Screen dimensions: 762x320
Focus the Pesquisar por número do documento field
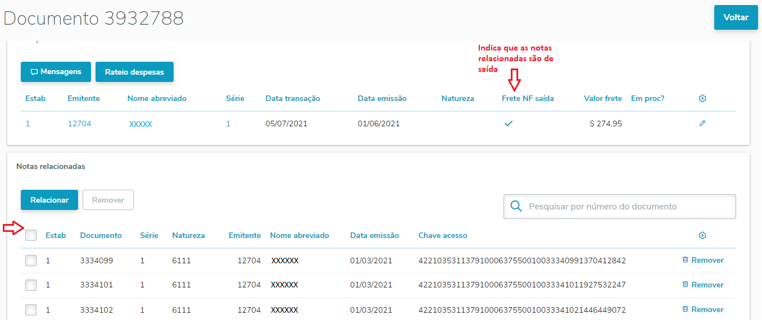coord(619,206)
